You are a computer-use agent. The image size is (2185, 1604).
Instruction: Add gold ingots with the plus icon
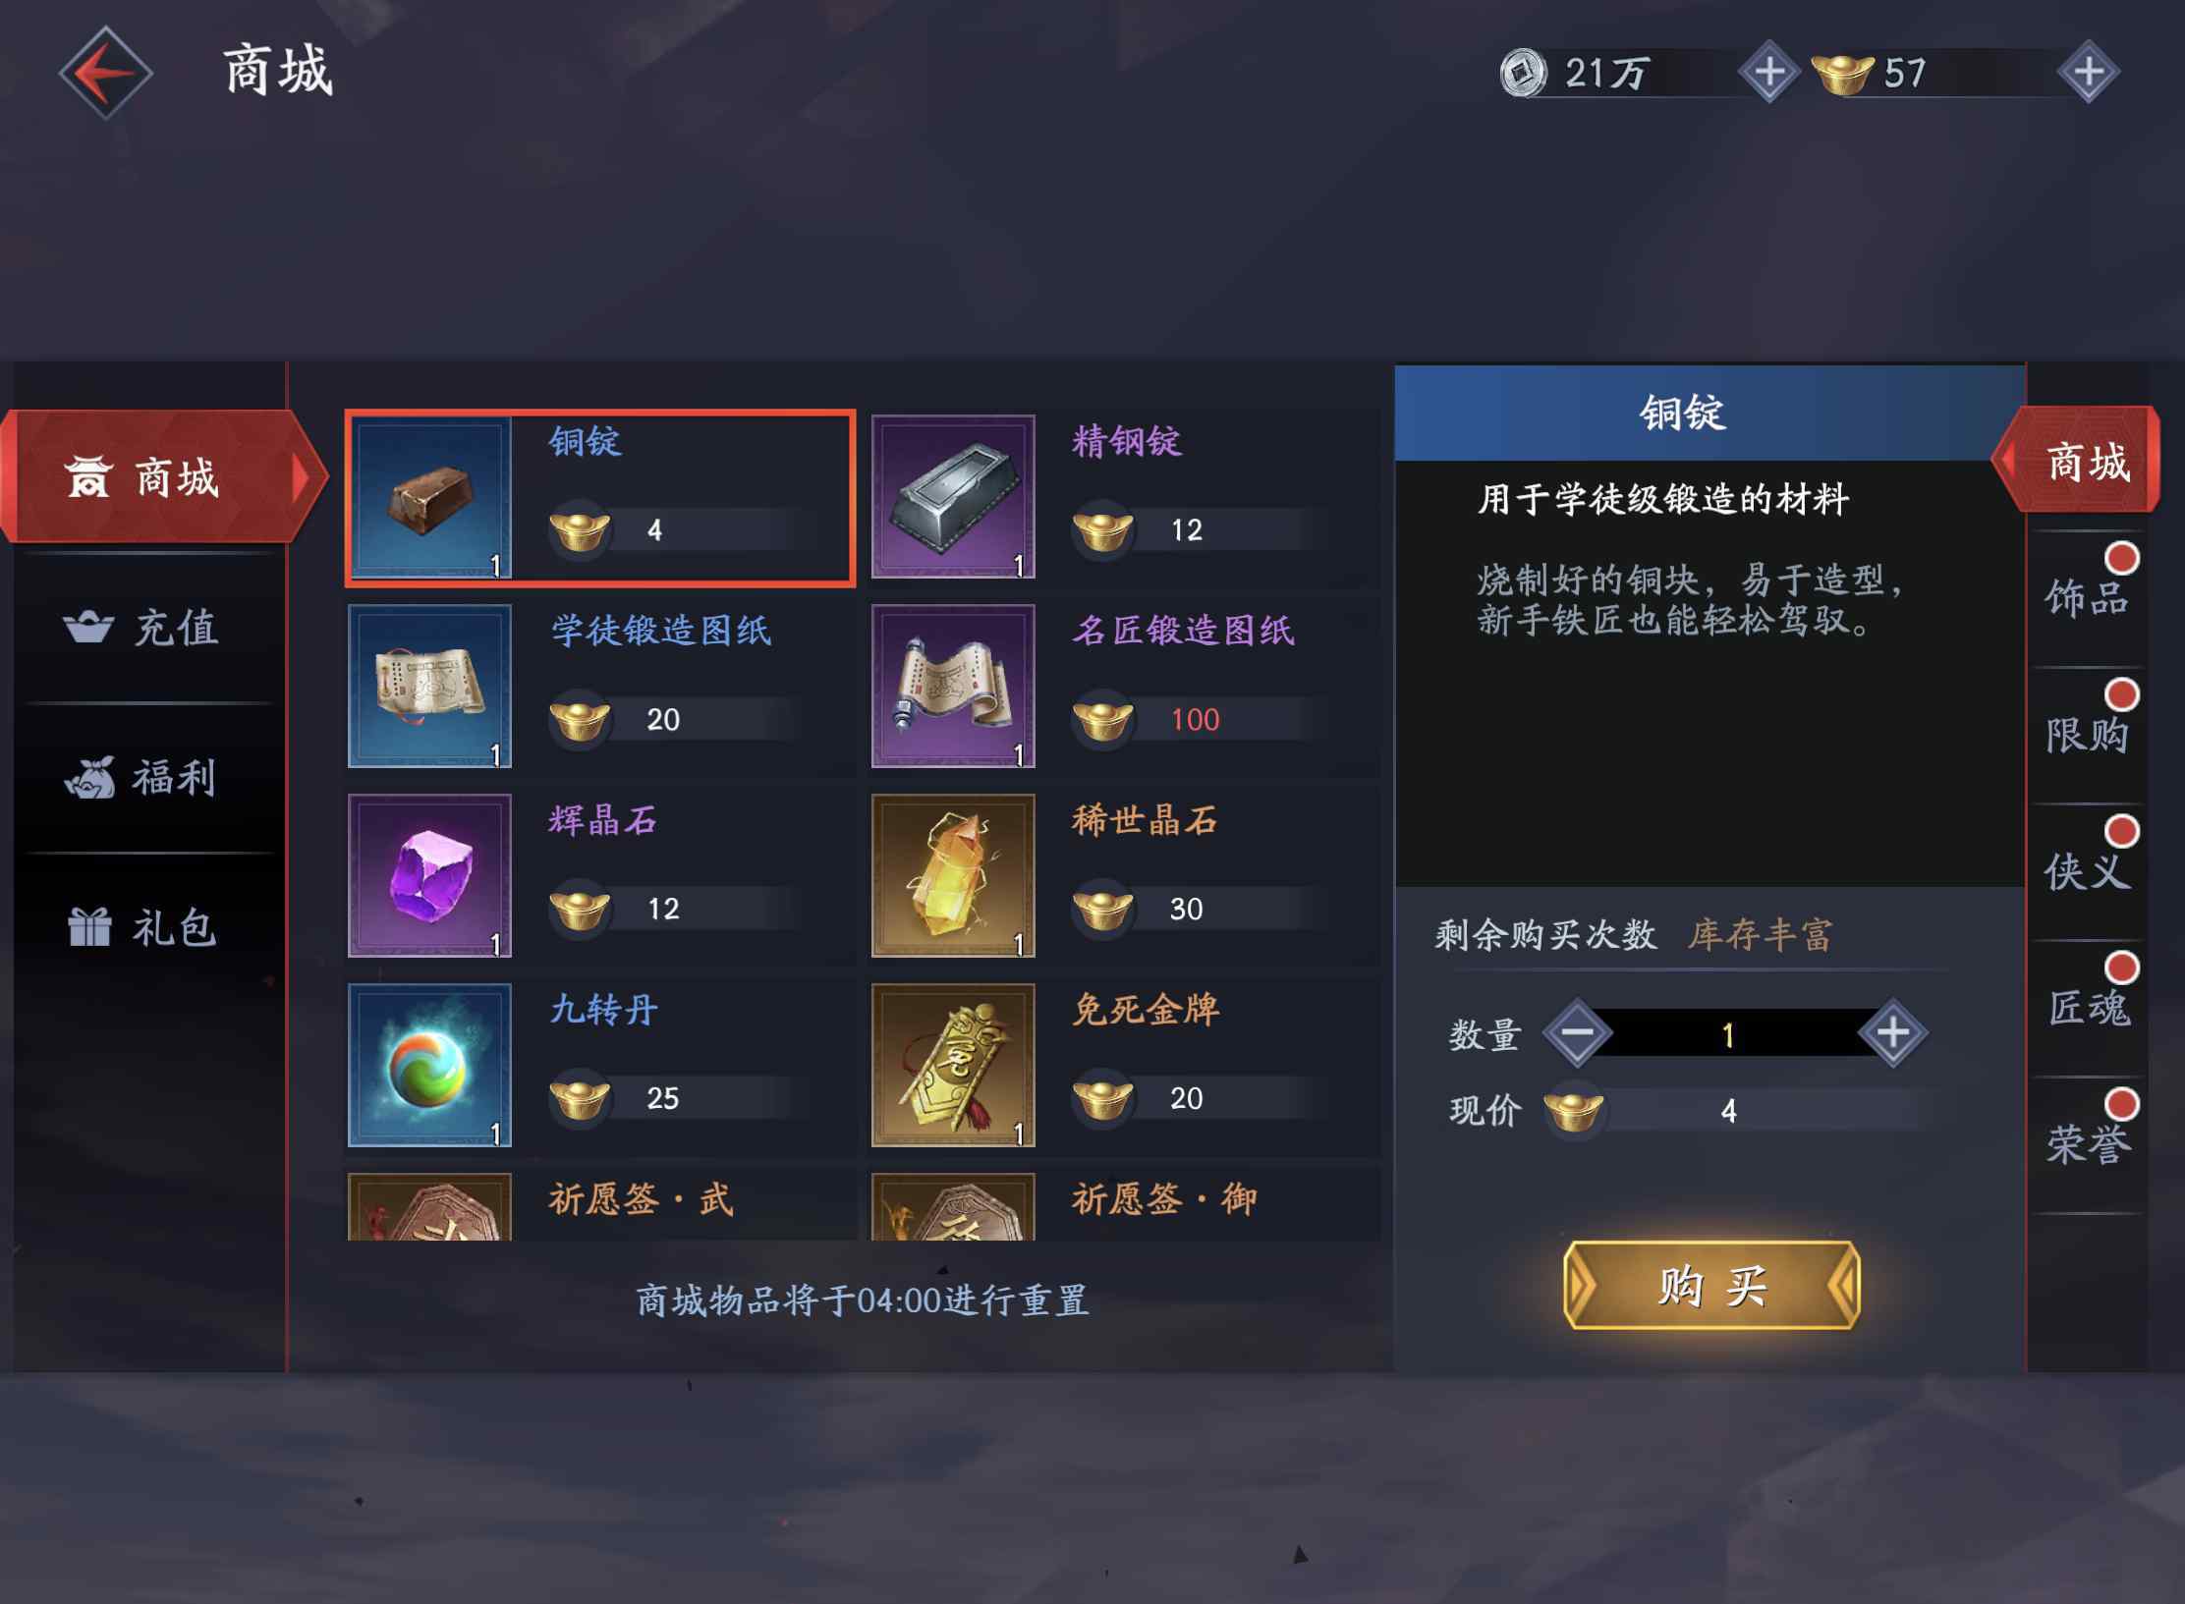(2088, 72)
